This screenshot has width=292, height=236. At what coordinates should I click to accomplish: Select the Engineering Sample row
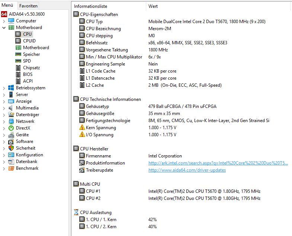(x=182, y=64)
